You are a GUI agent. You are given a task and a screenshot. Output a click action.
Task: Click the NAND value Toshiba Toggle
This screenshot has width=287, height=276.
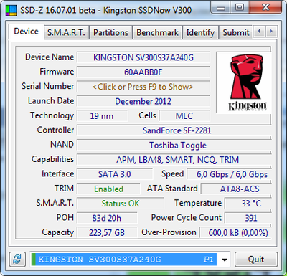174,145
